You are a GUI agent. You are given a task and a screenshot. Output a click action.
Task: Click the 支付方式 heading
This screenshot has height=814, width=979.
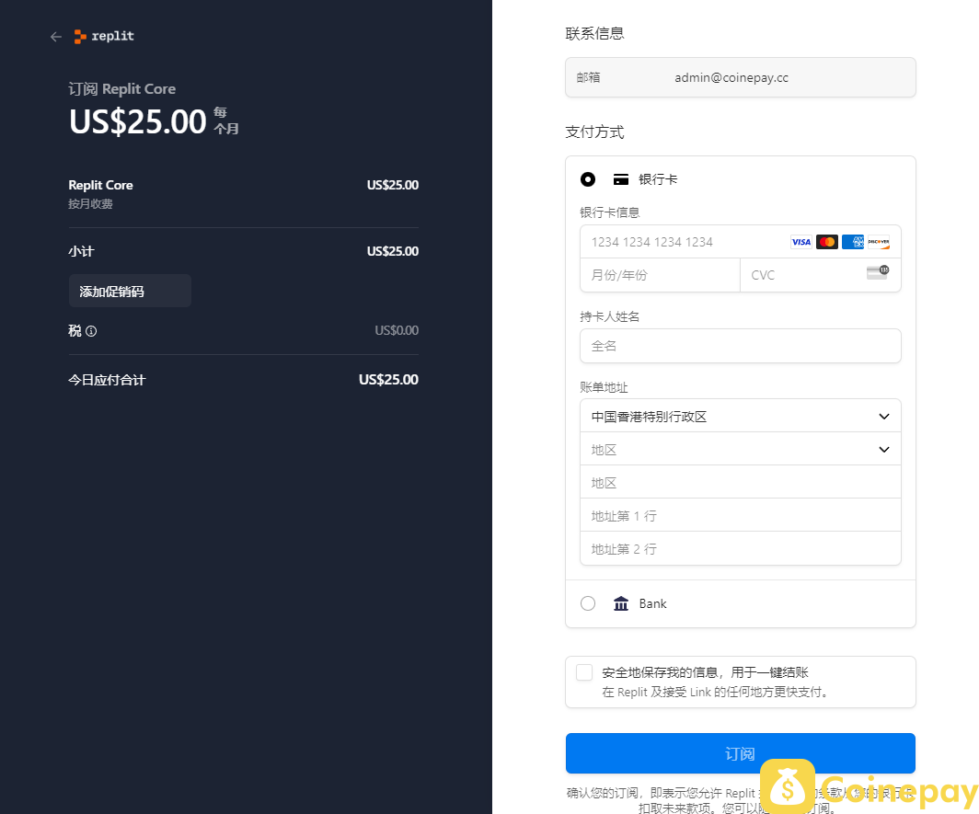coord(595,132)
